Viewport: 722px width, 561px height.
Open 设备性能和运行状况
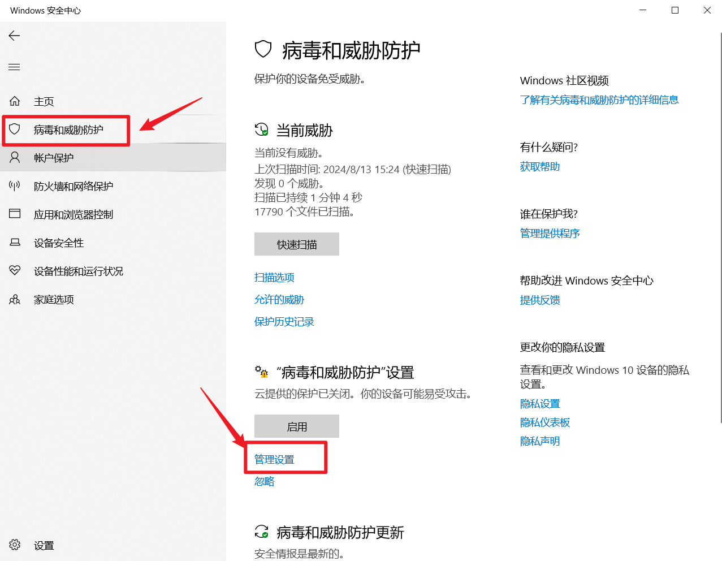(x=113, y=271)
